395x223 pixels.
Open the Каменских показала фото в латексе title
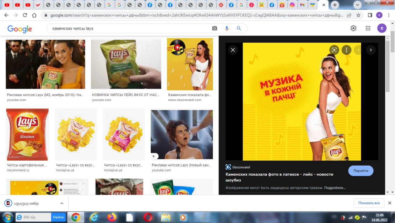(279, 177)
